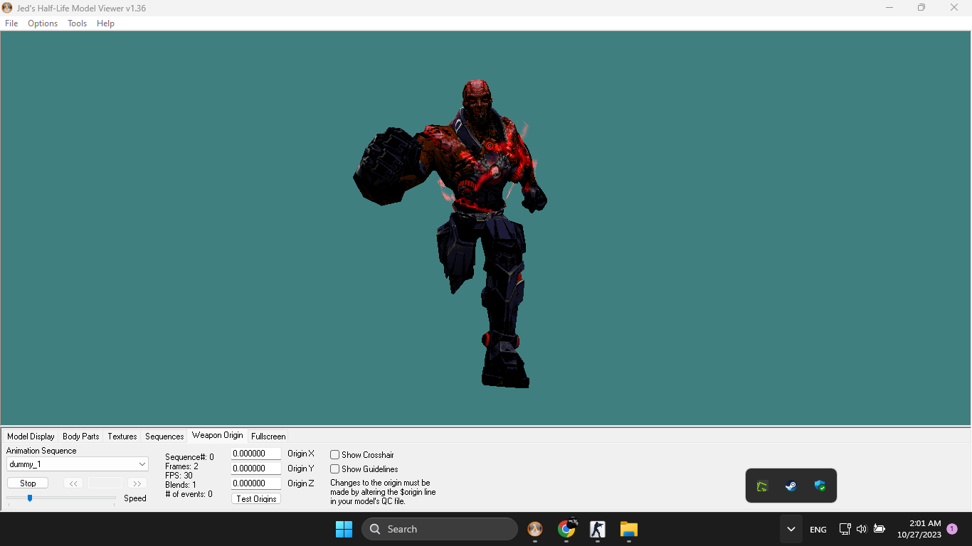
Task: Open the Tools menu
Action: click(x=77, y=23)
